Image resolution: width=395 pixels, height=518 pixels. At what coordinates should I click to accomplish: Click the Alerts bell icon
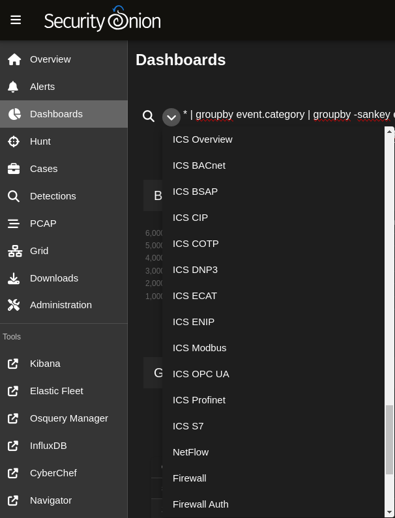13,87
